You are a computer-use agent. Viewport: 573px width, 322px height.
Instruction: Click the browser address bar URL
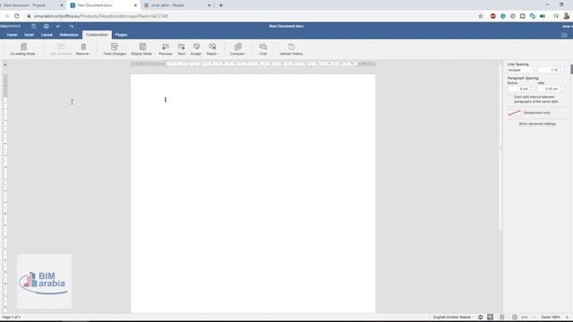101,16
